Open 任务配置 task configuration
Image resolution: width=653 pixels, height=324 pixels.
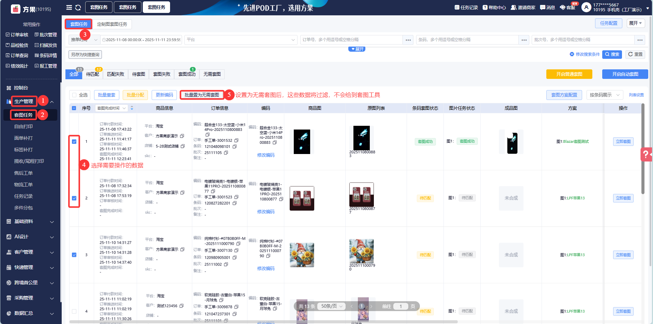pos(609,23)
